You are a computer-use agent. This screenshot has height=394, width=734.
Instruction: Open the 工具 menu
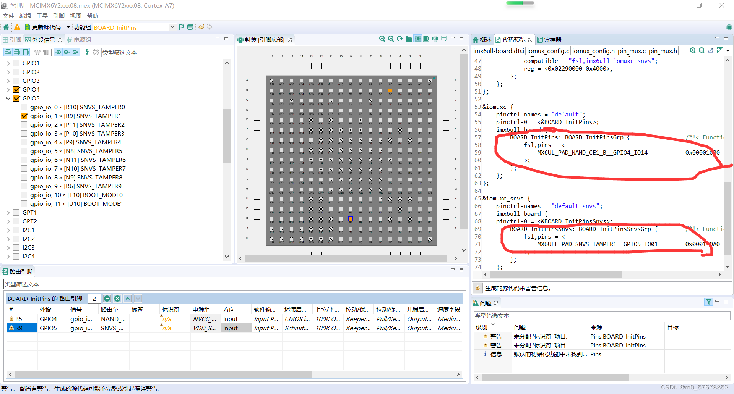pos(42,16)
